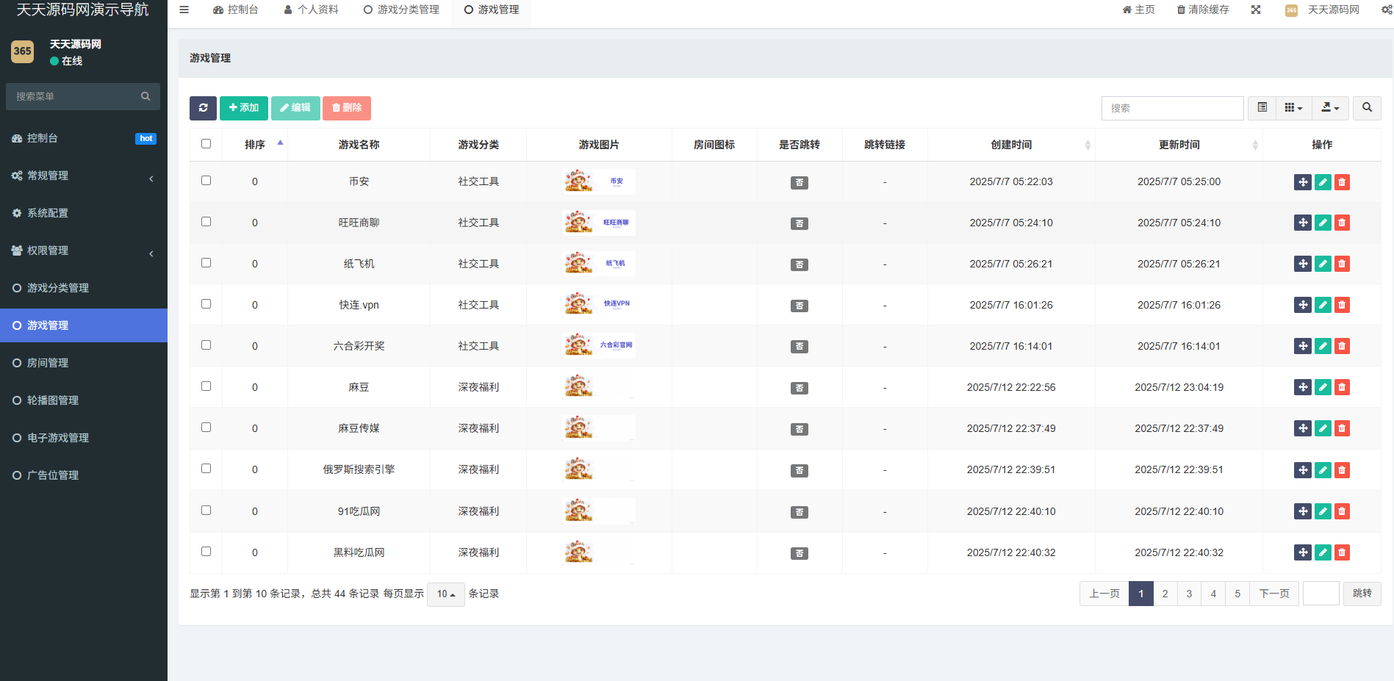Switch to the 游戏分类管理 tab
This screenshot has height=681, width=1394.
click(x=401, y=10)
